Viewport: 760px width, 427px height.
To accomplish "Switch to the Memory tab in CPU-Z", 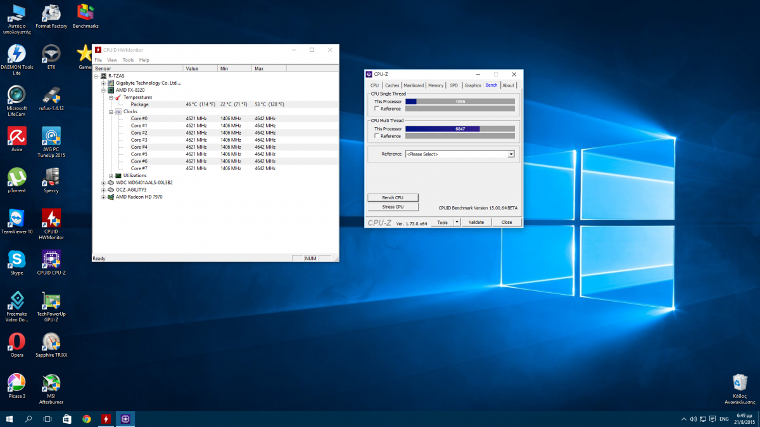I will [436, 85].
